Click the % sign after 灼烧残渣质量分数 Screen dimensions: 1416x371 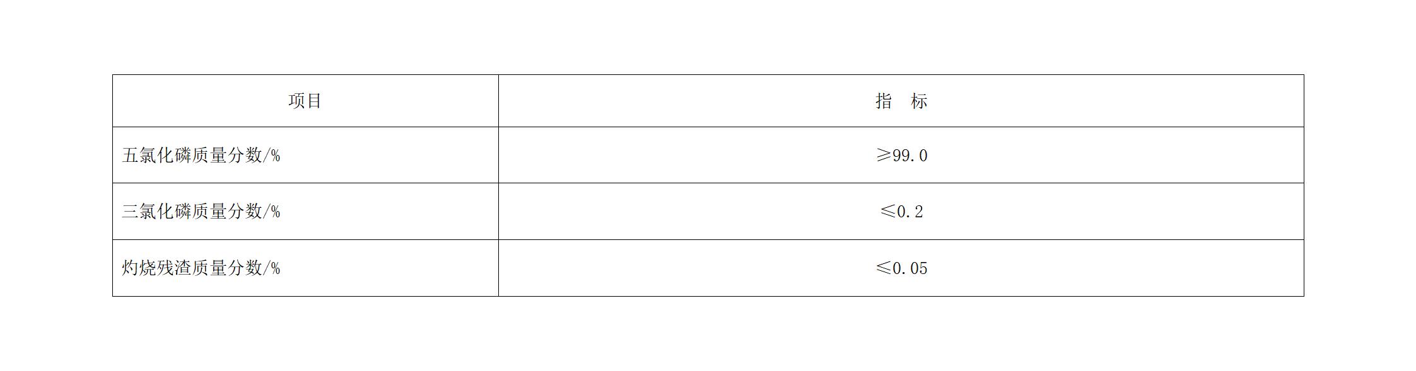(274, 269)
